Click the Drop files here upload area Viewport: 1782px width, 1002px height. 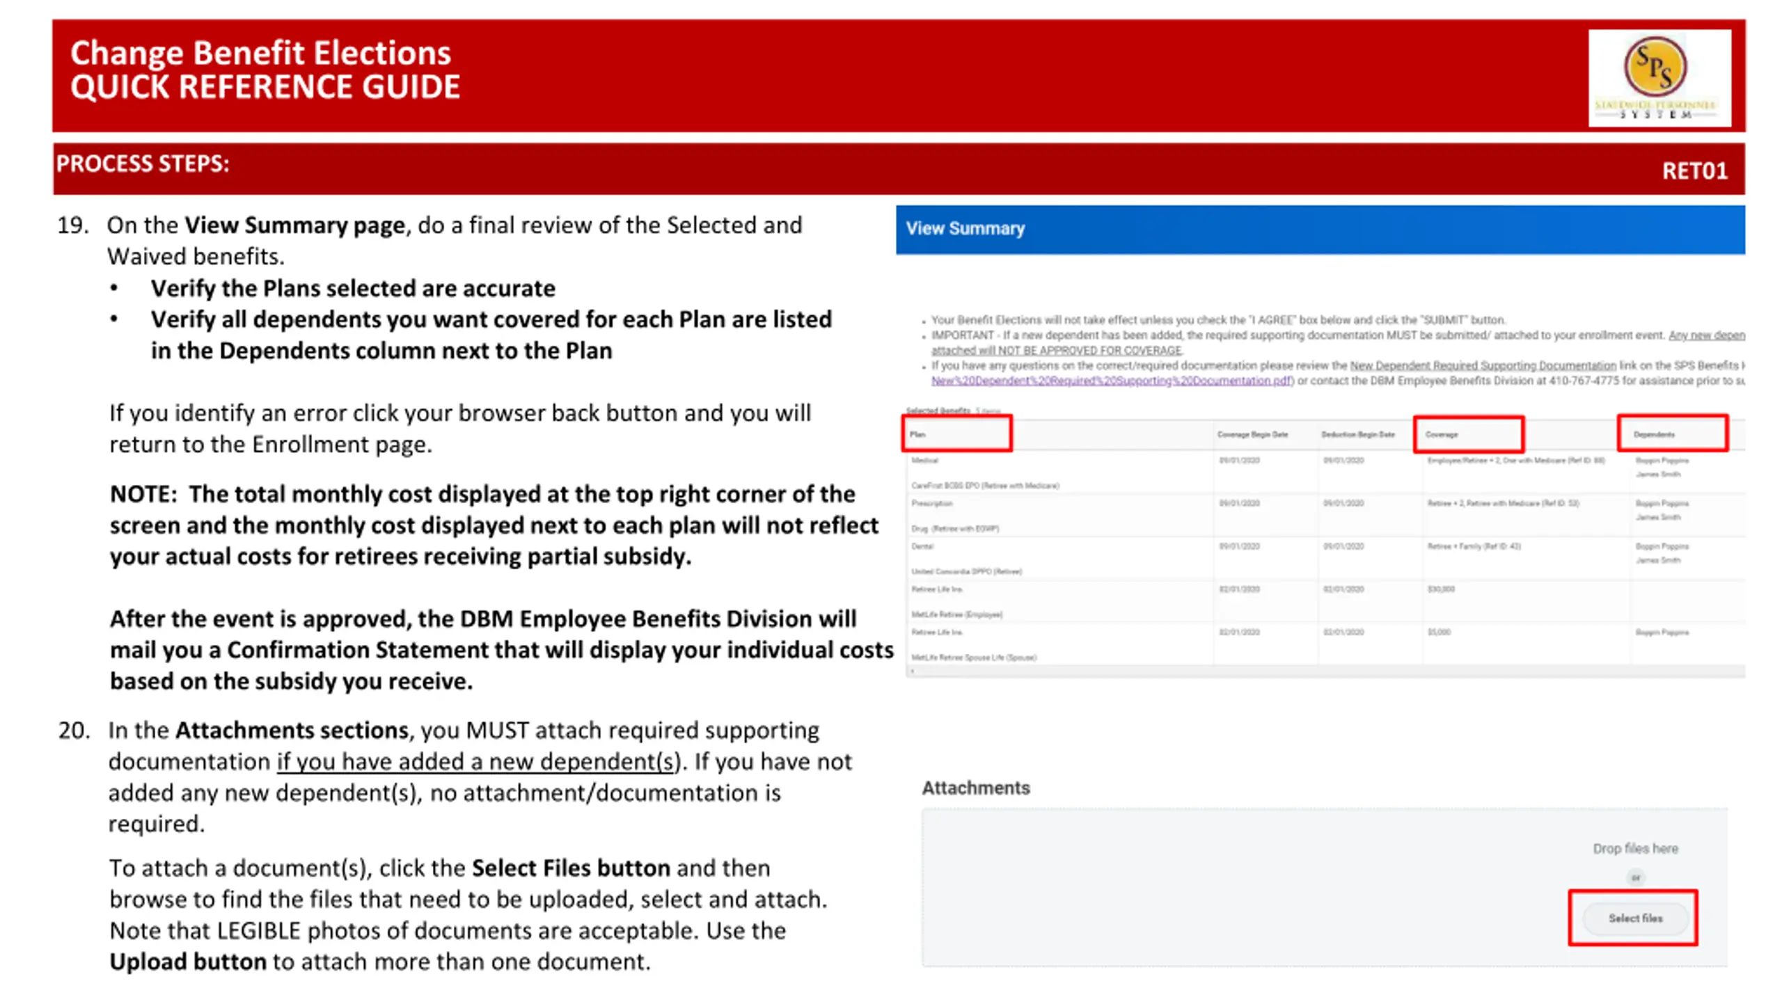point(1324,888)
